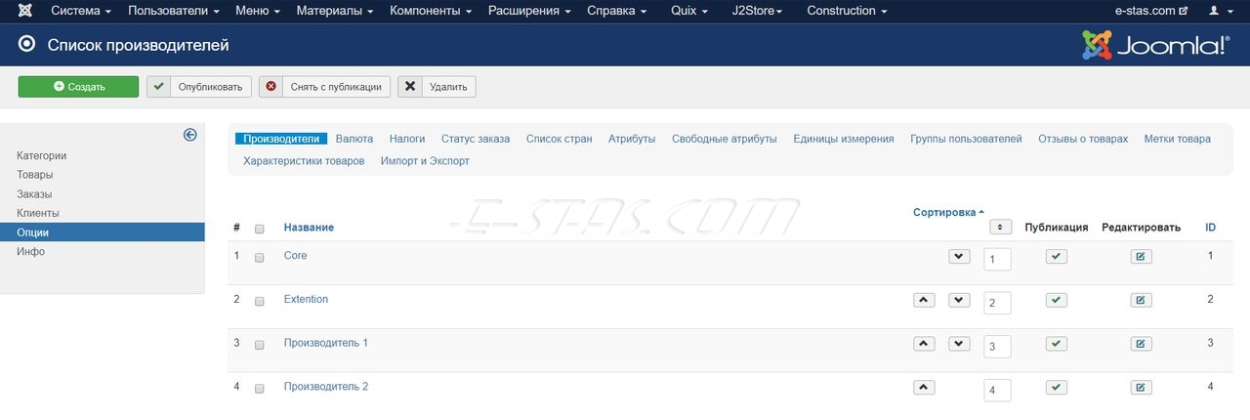Image resolution: width=1250 pixels, height=420 pixels.
Task: Switch to the Налоги tab
Action: click(407, 139)
